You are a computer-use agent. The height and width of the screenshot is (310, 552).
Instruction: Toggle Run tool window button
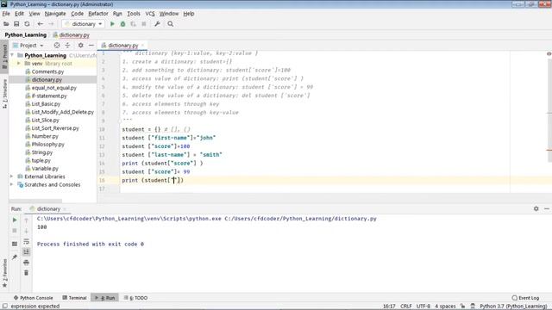[105, 298]
